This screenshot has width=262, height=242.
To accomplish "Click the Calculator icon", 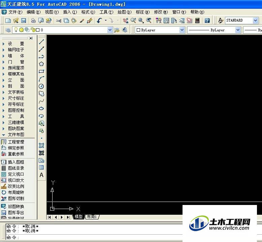I will click(x=197, y=21).
